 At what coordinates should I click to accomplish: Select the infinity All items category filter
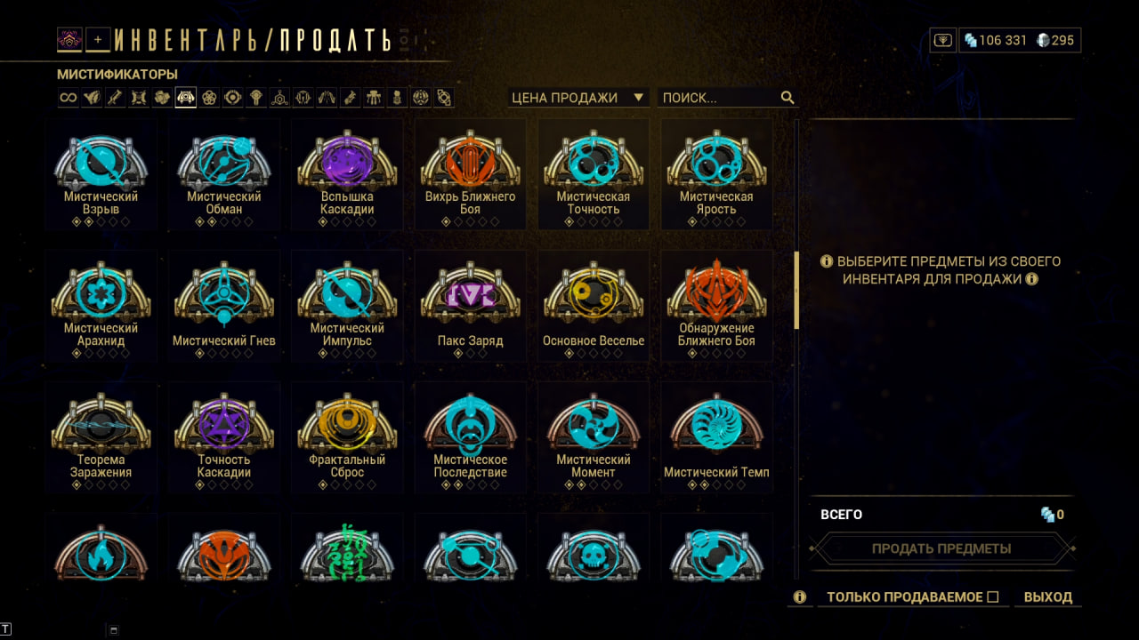69,98
